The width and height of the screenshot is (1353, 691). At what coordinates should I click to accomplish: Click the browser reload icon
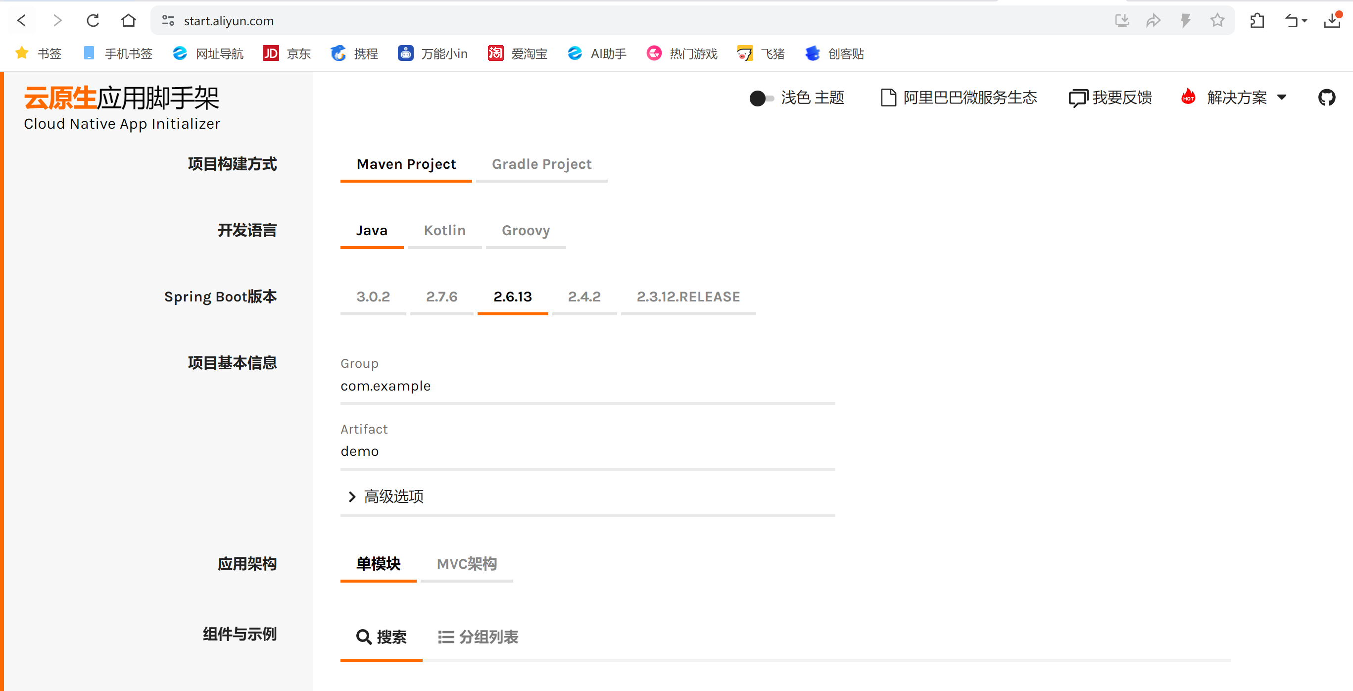(x=93, y=21)
